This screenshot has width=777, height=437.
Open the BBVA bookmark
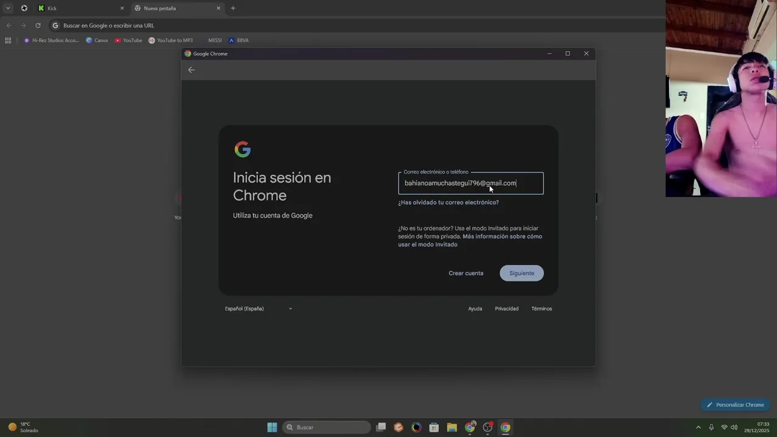coord(239,40)
